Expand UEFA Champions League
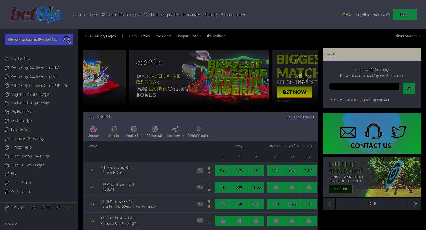The height and width of the screenshot is (230, 426). coord(31,156)
